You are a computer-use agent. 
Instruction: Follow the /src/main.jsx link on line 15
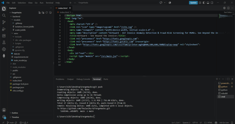click(x=109, y=56)
